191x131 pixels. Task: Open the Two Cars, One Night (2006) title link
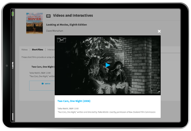(74, 101)
